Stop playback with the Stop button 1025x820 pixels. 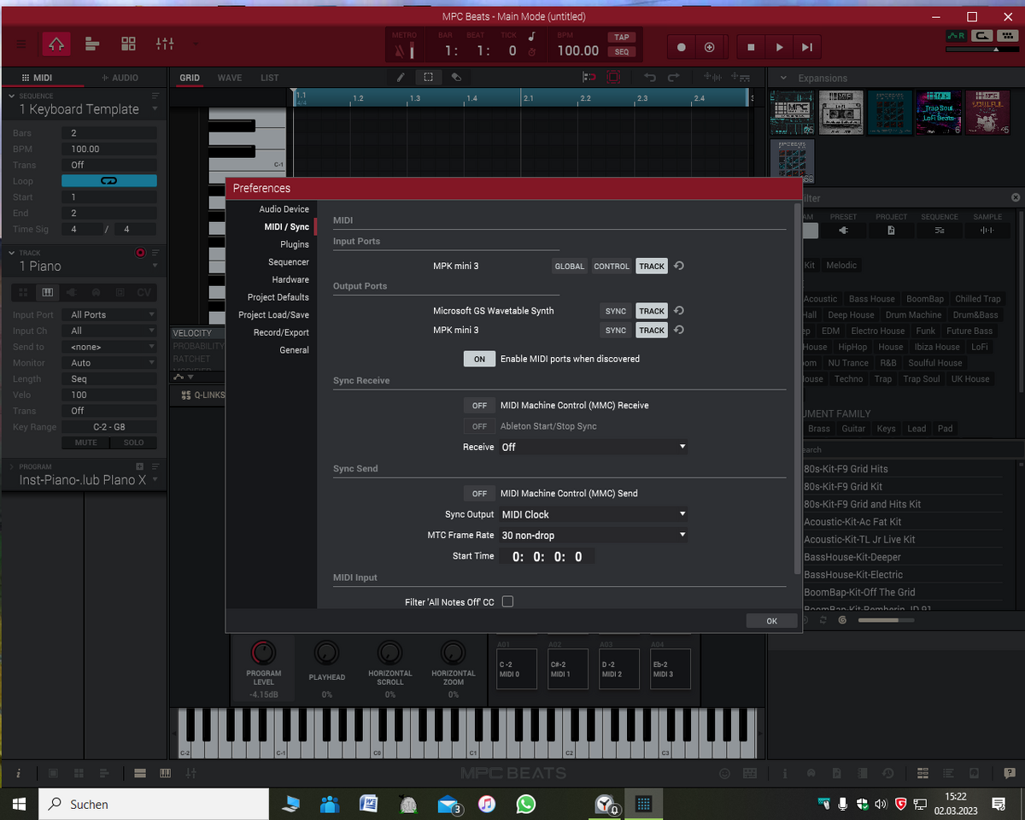click(x=751, y=48)
